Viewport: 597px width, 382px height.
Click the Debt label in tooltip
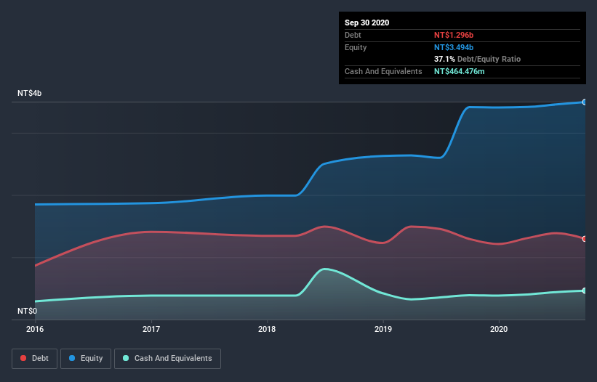[353, 35]
